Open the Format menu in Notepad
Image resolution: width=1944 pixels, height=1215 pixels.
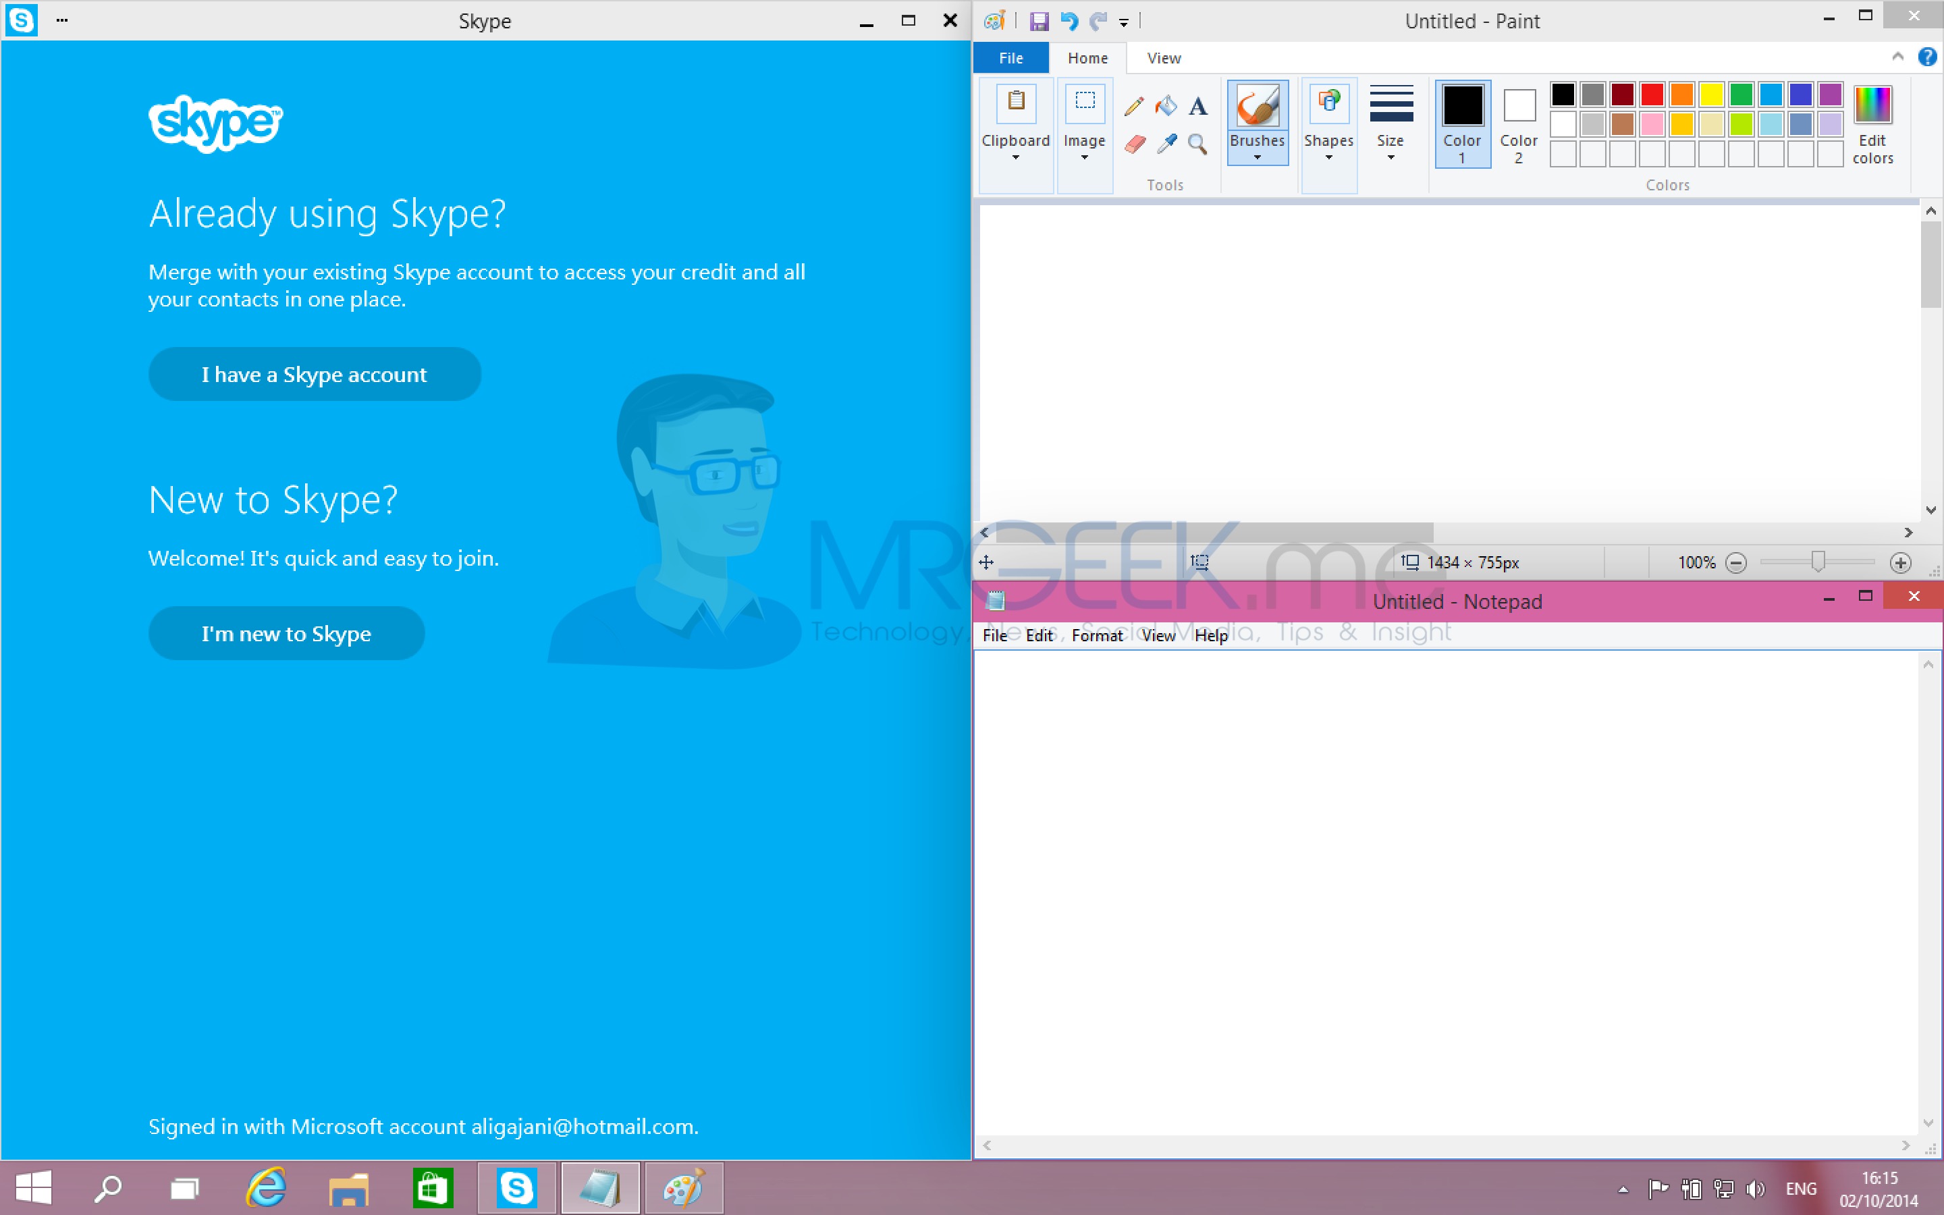point(1098,636)
